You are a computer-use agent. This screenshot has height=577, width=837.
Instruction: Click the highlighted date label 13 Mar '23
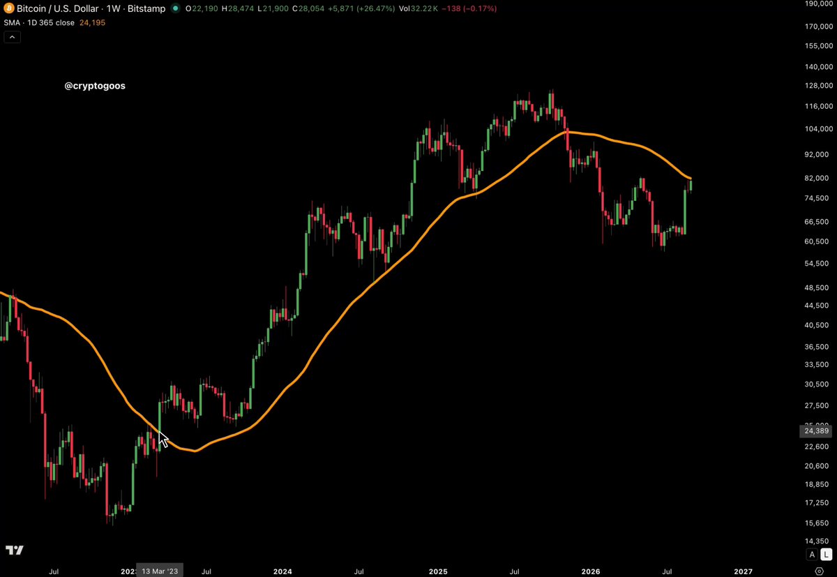coord(160,571)
